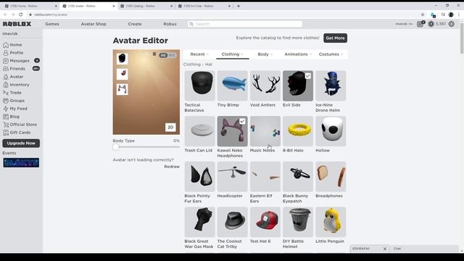Open the Avatar Shop menu
This screenshot has height=261, width=464.
pos(94,24)
